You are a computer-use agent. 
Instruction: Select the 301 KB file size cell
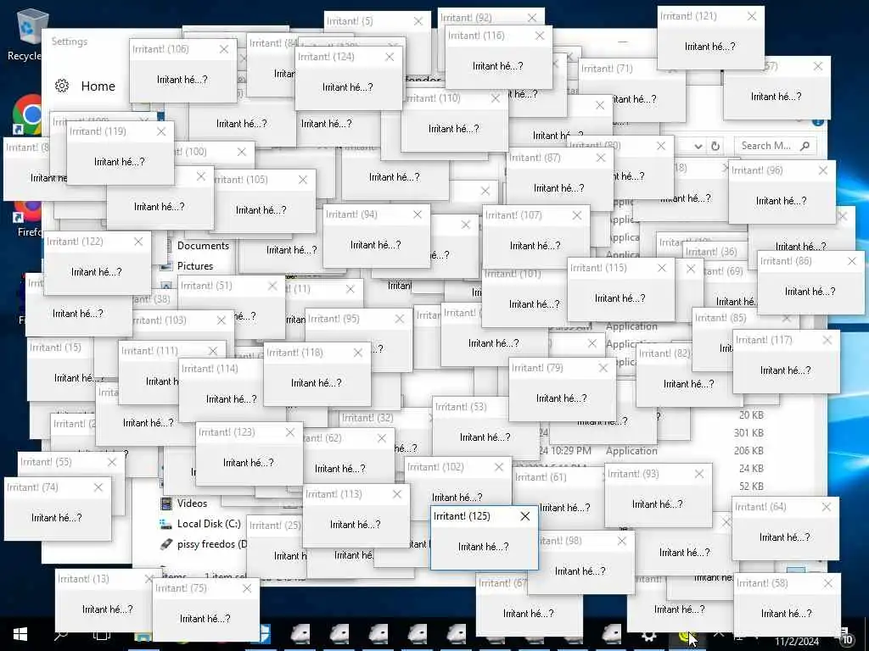[x=748, y=433]
